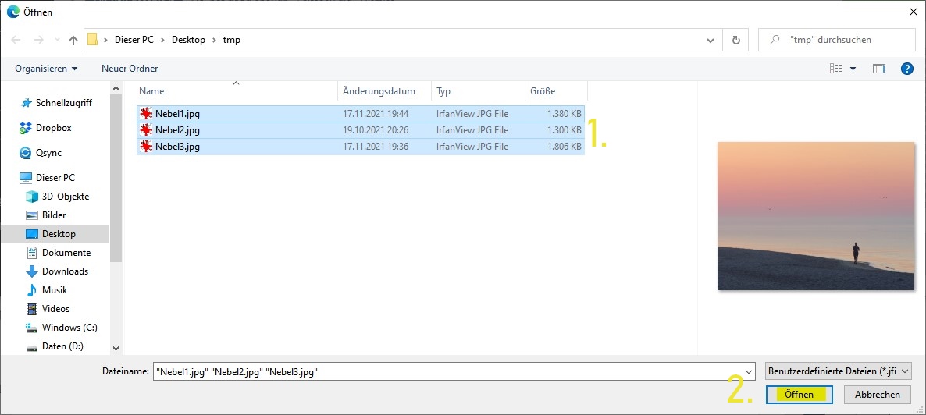Click the blue Help question mark icon
This screenshot has height=415, width=926.
point(906,69)
